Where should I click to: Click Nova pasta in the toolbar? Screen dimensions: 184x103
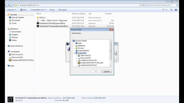(x=62, y=10)
